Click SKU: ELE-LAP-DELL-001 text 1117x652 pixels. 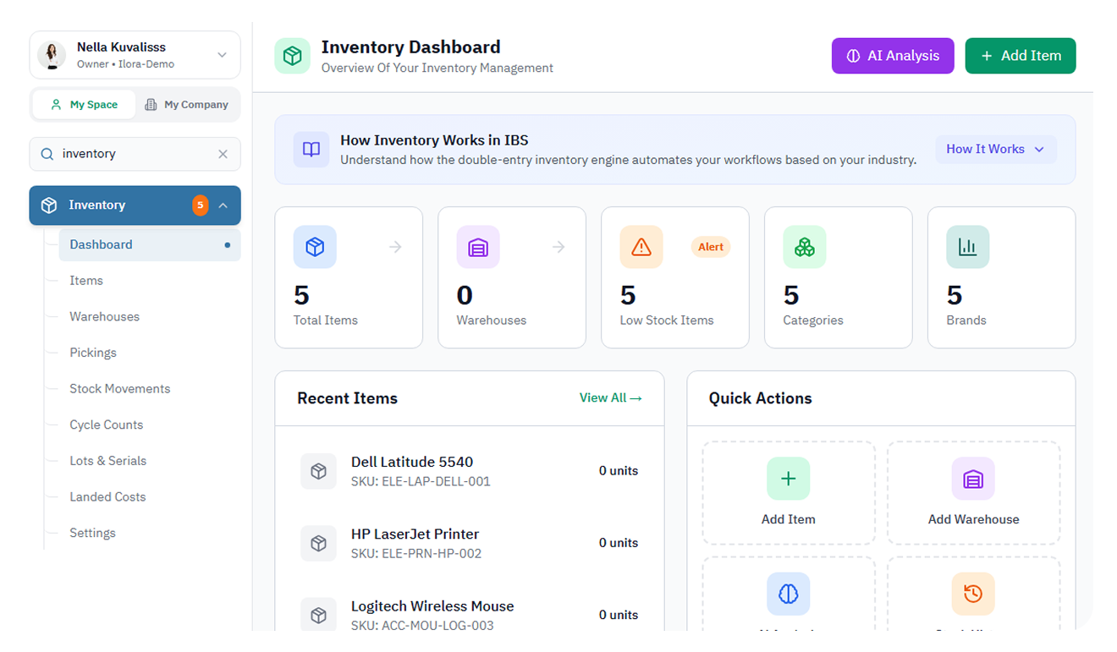421,481
